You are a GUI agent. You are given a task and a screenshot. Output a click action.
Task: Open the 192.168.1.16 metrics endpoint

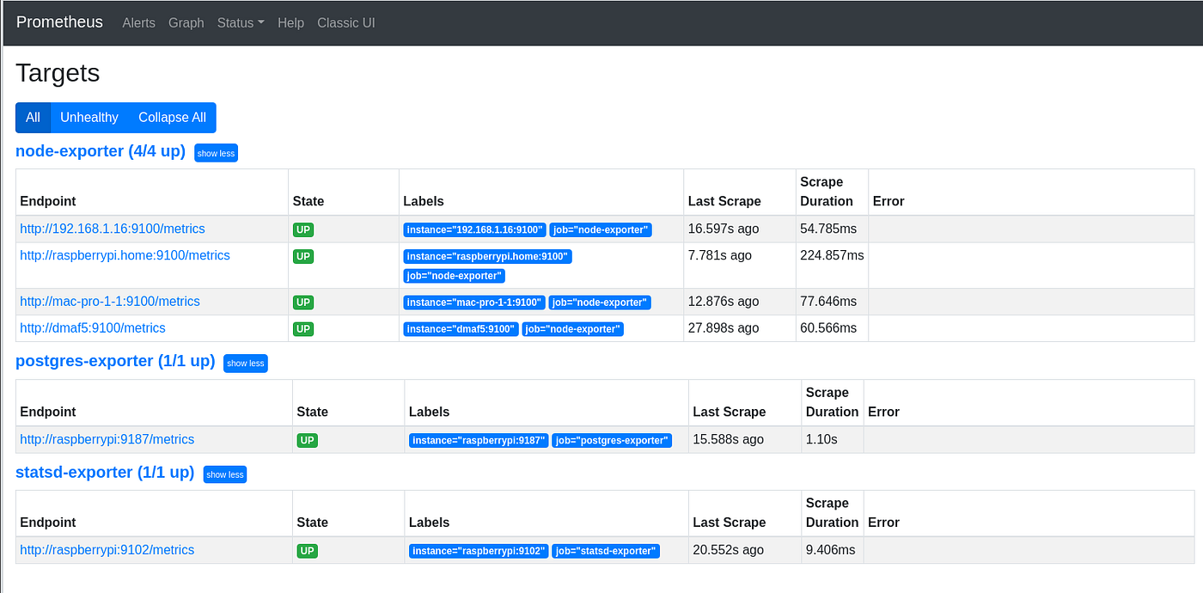click(112, 229)
